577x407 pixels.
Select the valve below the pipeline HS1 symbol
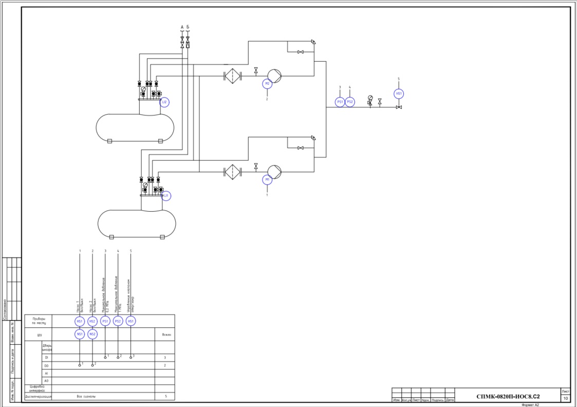pos(399,107)
